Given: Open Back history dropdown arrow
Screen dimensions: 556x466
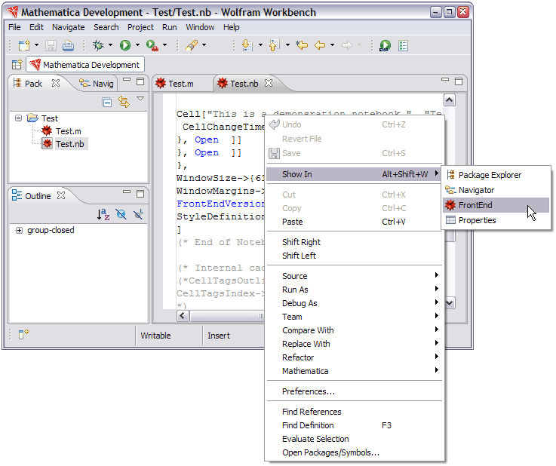Looking at the screenshot, I should pos(332,45).
